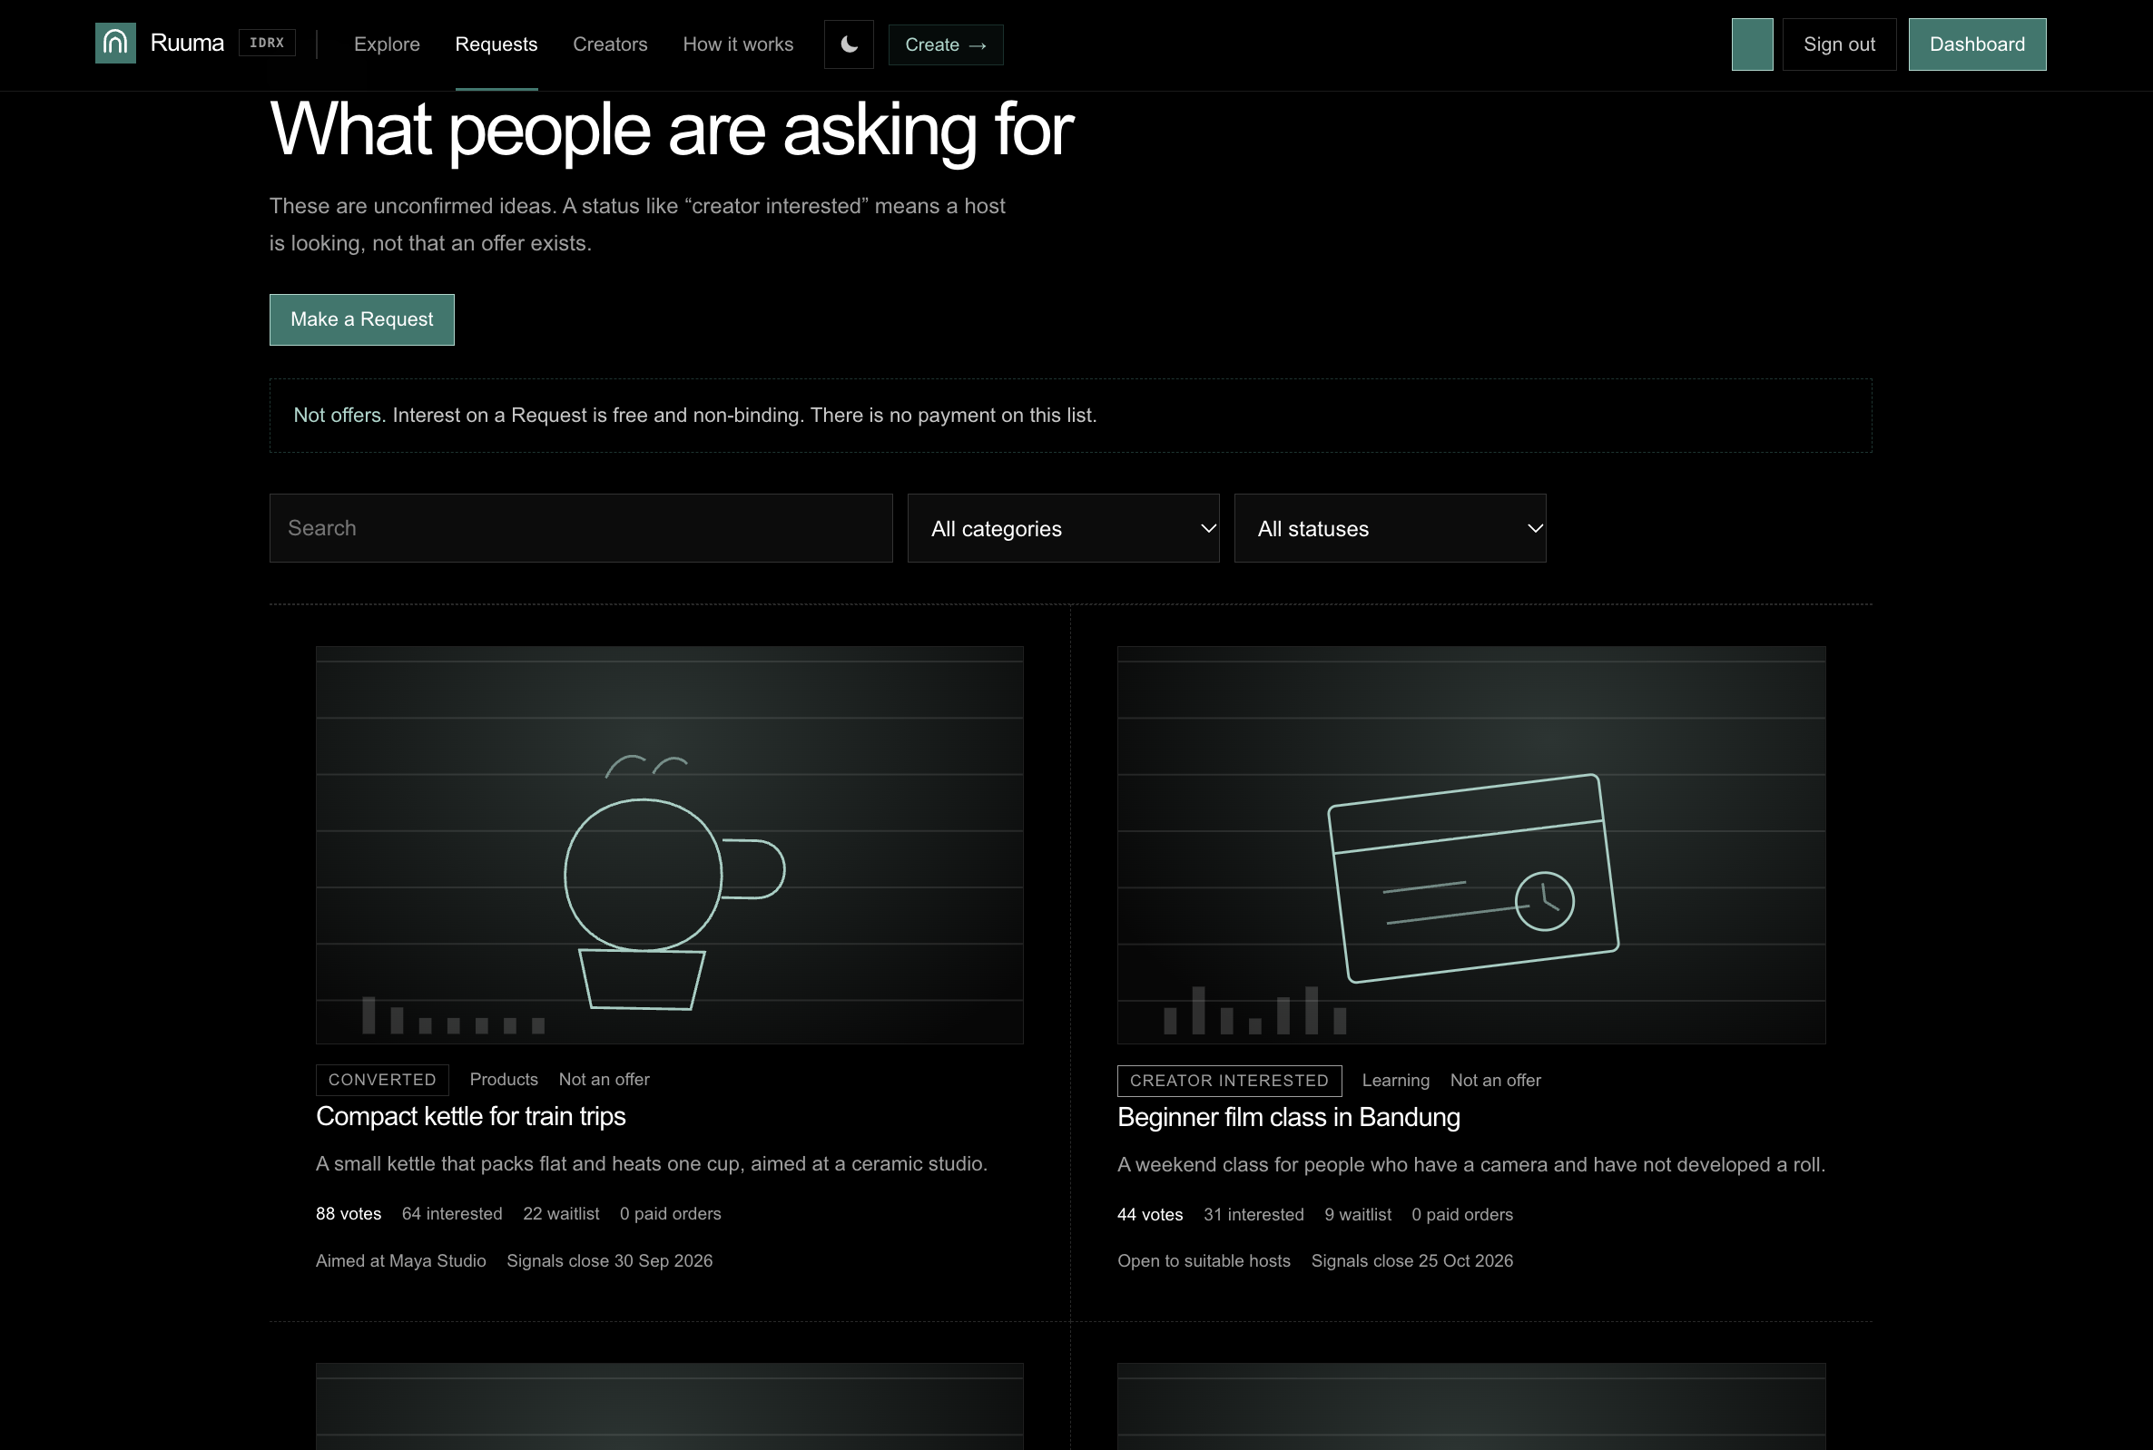The image size is (2153, 1450).
Task: Focus the Search input field
Action: tap(581, 528)
